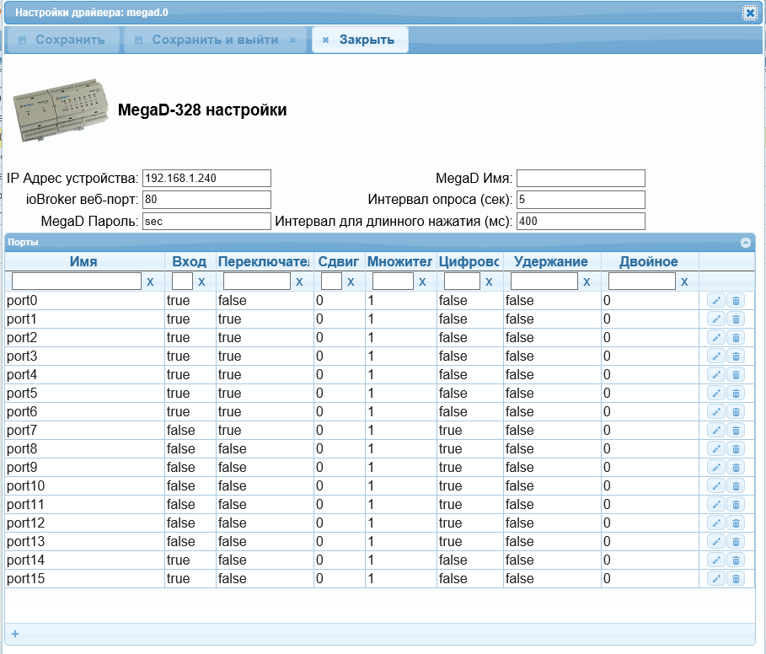
Task: Delete the port0 row with trash icon
Action: [x=736, y=300]
